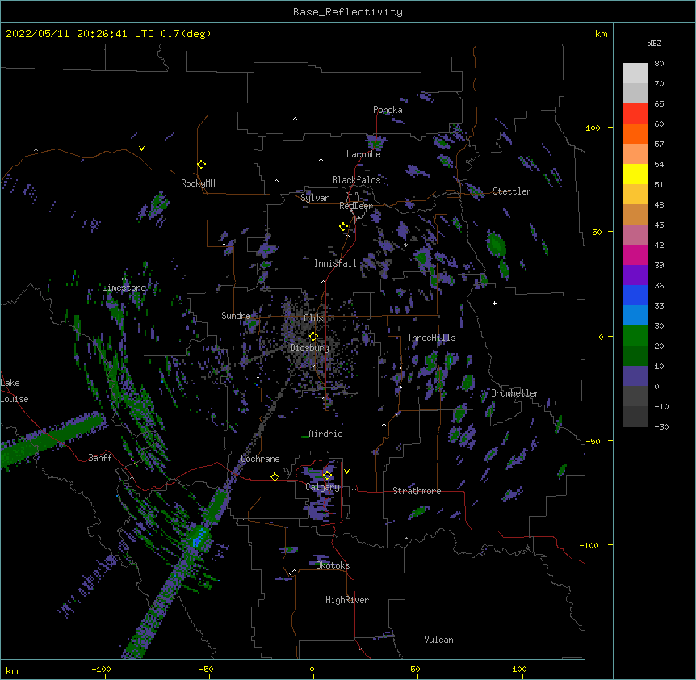Click the white caret marker west of Lacombe
696x680 pixels.
tap(321, 159)
